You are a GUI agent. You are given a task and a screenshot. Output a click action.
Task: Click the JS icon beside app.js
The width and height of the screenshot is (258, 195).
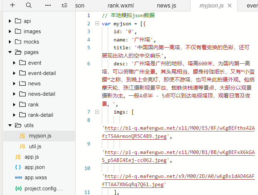point(18,157)
